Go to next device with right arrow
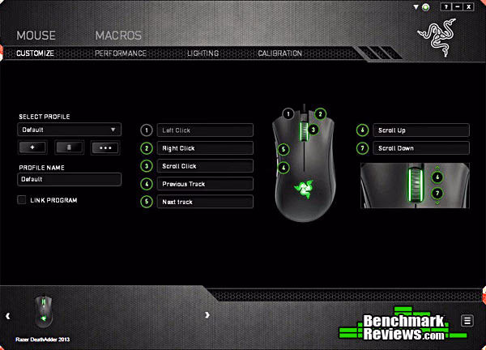This screenshot has height=350, width=486. coord(207,315)
